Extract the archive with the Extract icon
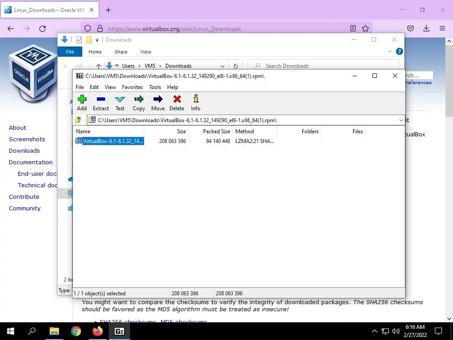The image size is (453, 340). point(101,103)
